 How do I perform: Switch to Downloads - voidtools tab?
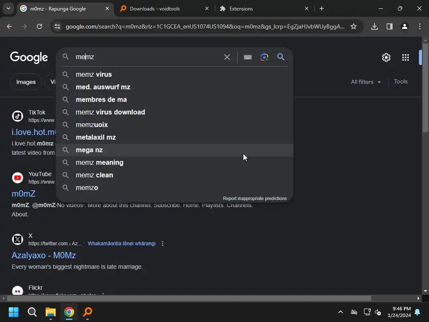165,8
